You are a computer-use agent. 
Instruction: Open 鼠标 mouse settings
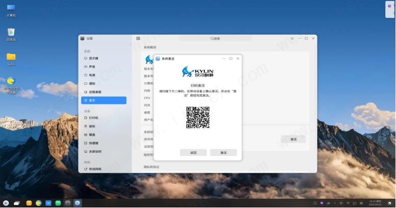pyautogui.click(x=92, y=126)
